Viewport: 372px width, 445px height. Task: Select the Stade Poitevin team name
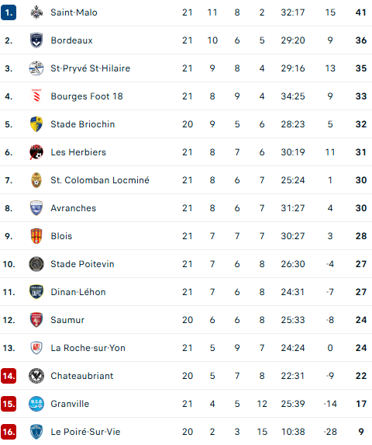82,264
